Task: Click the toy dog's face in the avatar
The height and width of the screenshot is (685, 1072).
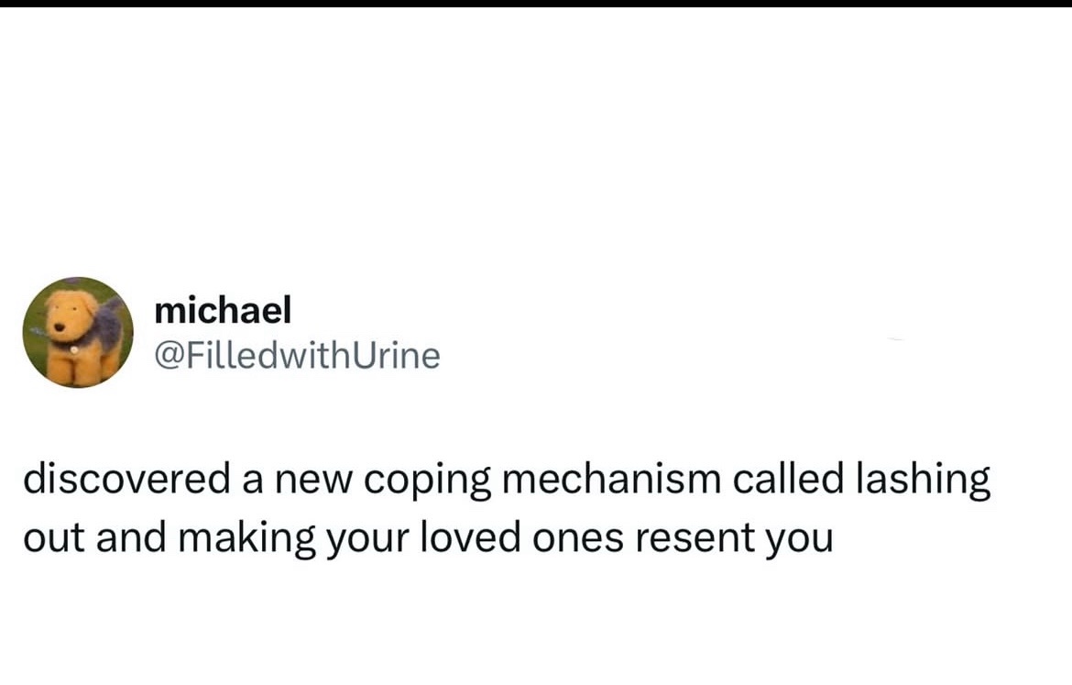Action: [x=64, y=316]
